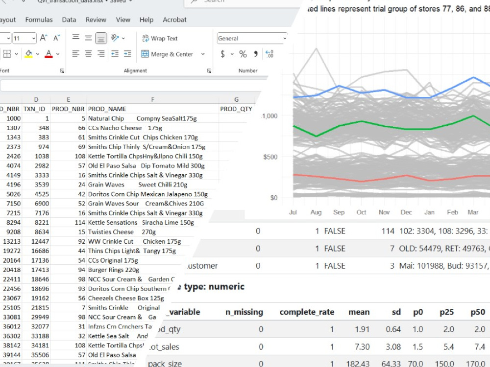Apply accounting dollar format

coord(222,54)
